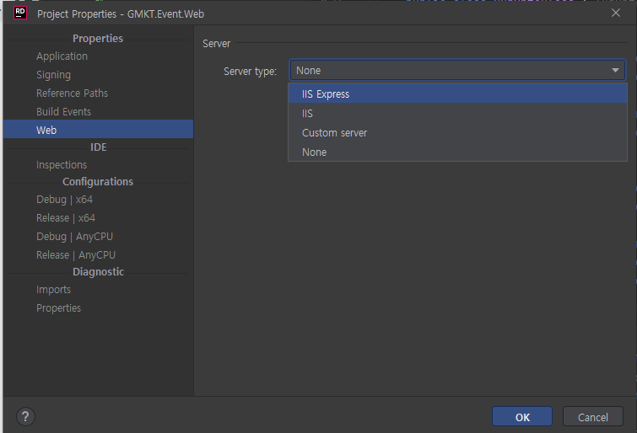Viewport: 637px width, 433px height.
Task: Open the Application properties page
Action: tap(62, 56)
